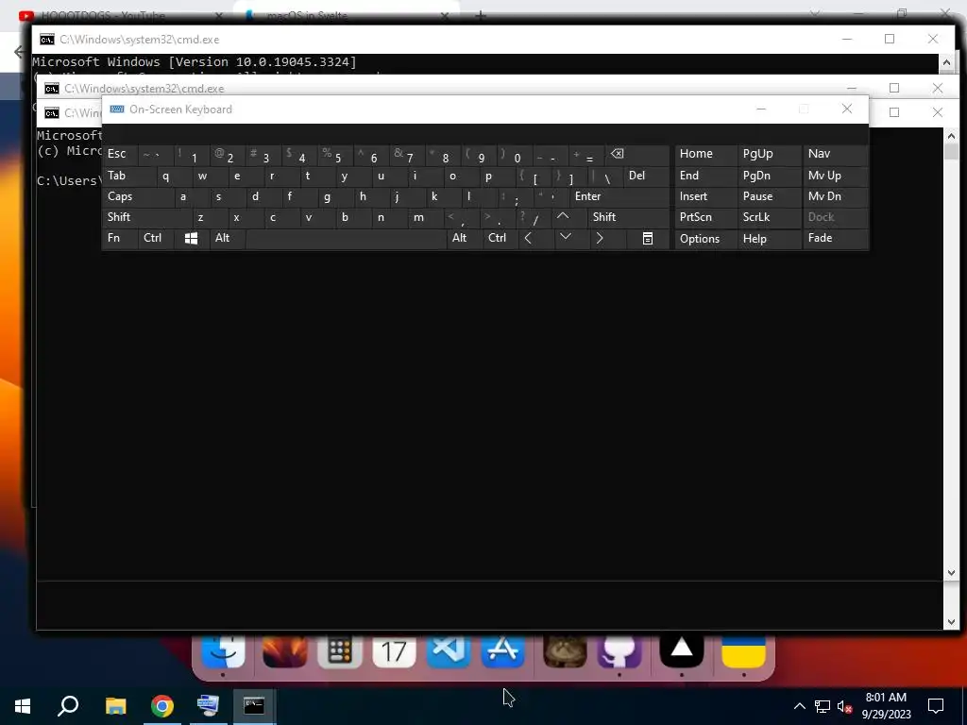Open the notification center icon
The height and width of the screenshot is (725, 967).
[936, 705]
